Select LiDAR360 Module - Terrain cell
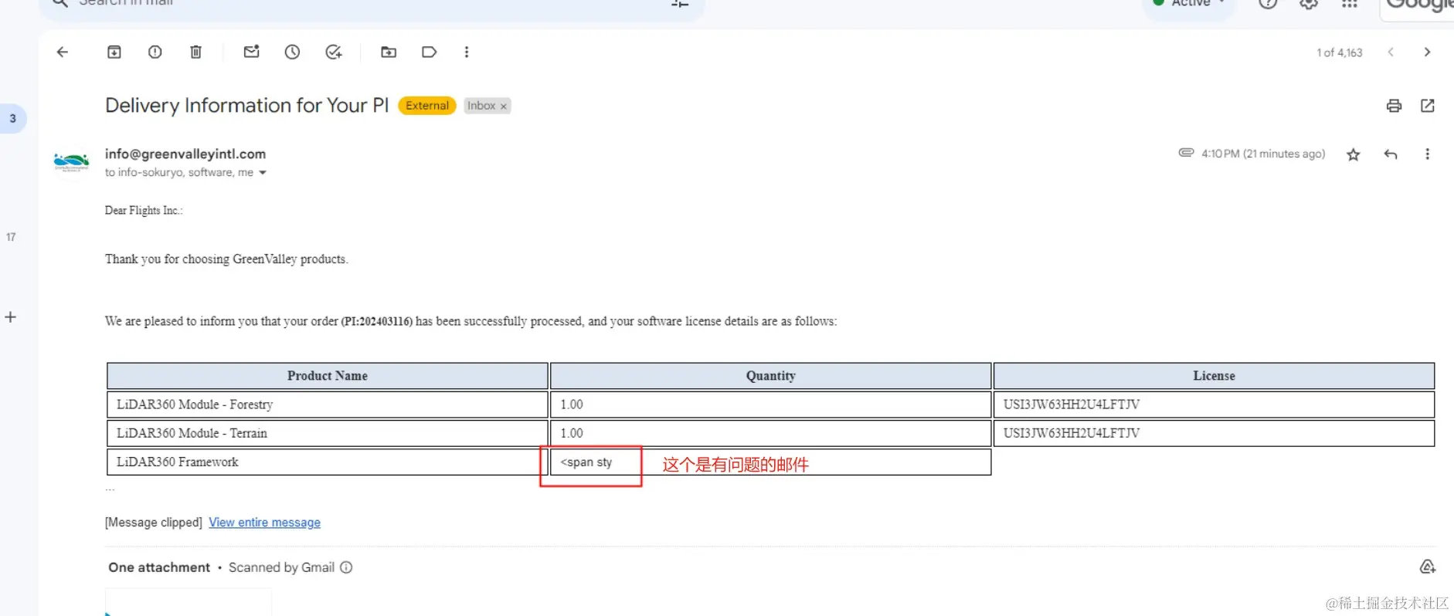1454x616 pixels. (x=328, y=433)
